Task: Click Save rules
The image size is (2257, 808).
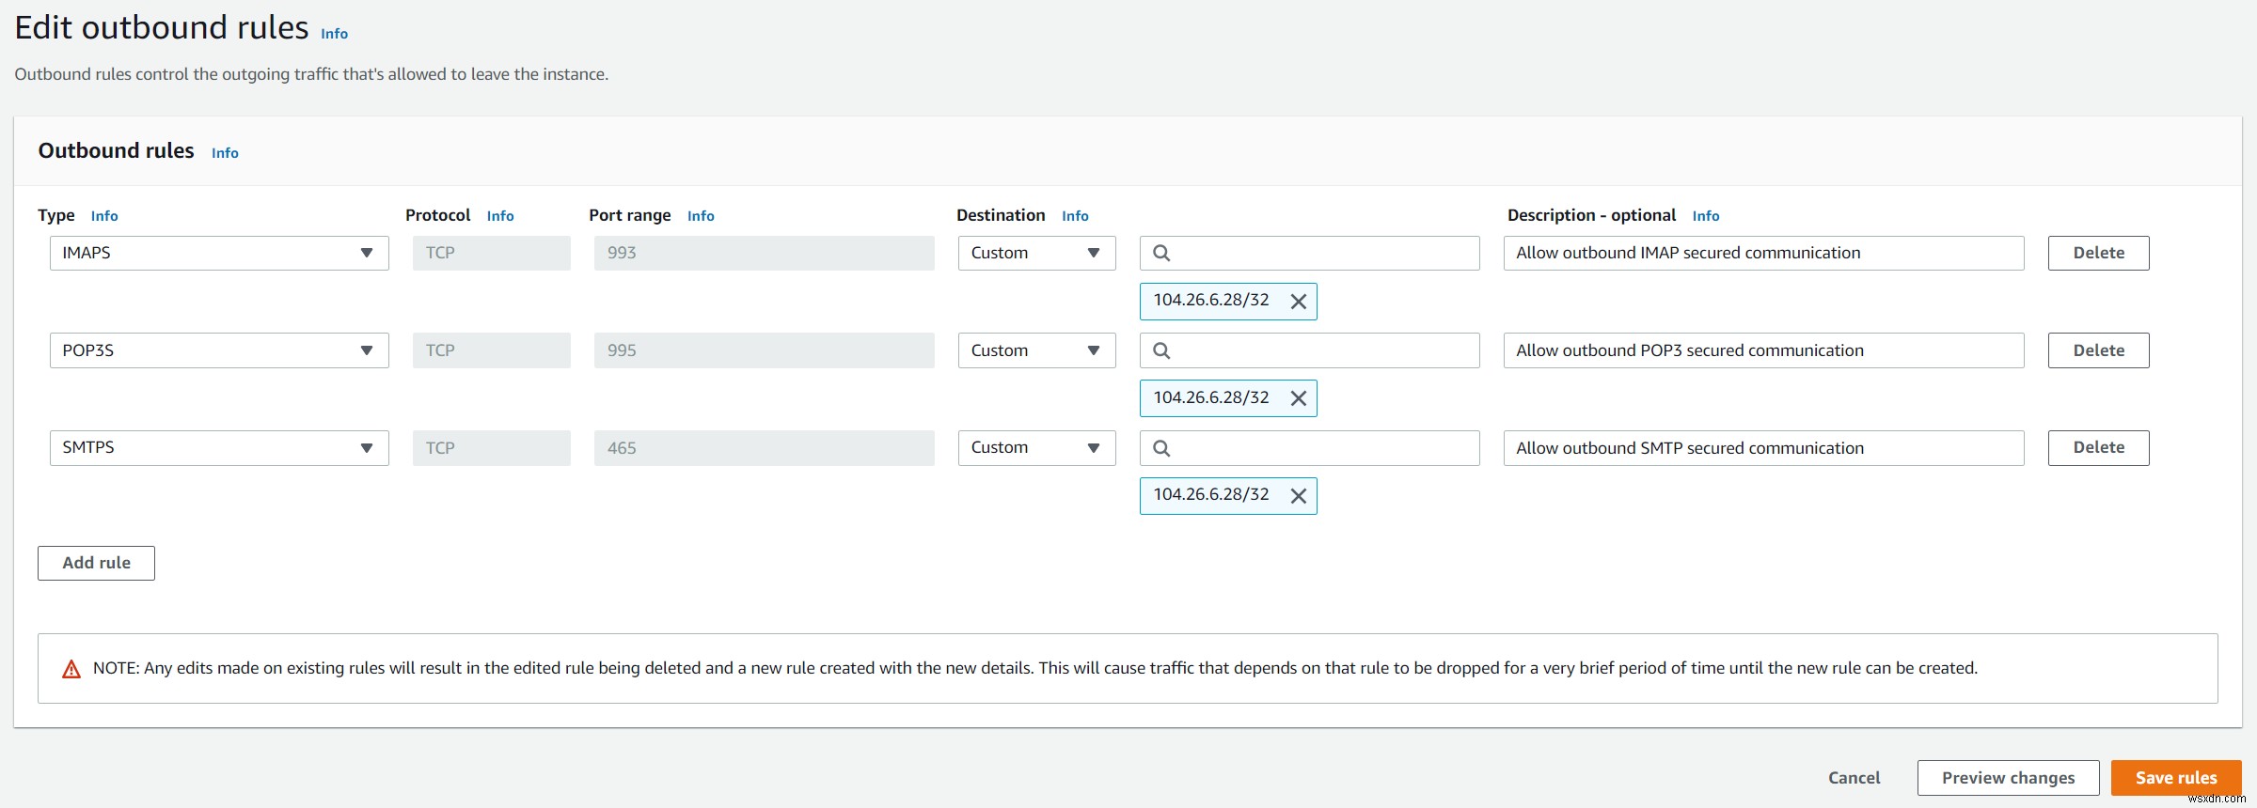Action: pyautogui.click(x=2175, y=778)
